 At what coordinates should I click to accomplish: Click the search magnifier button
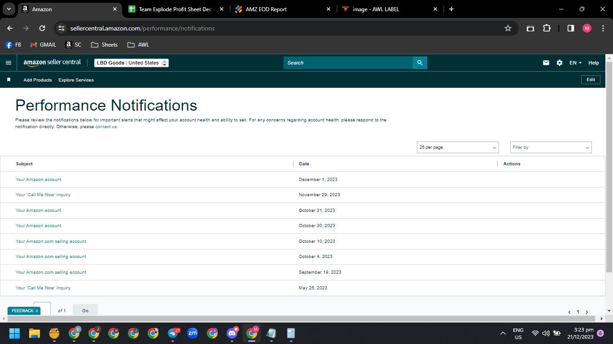pyautogui.click(x=420, y=63)
